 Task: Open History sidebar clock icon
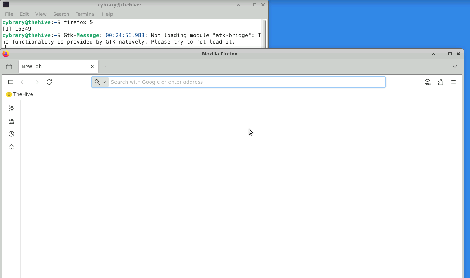point(12,134)
